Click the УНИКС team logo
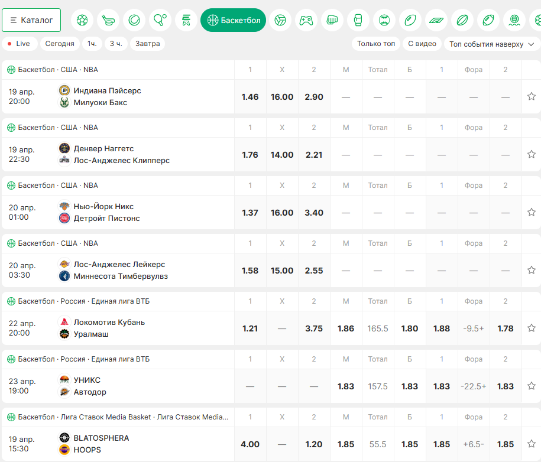The width and height of the screenshot is (541, 462). (64, 380)
